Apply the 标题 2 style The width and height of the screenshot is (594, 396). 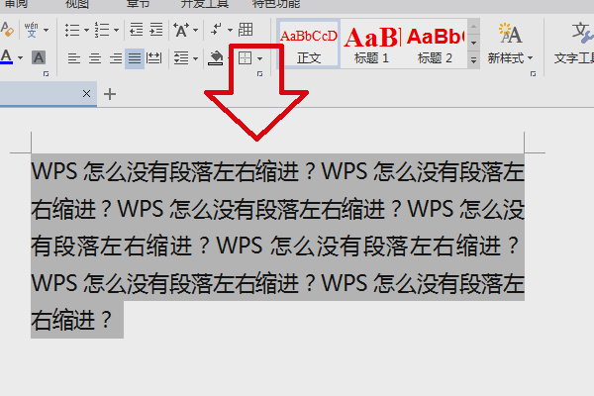click(x=435, y=45)
